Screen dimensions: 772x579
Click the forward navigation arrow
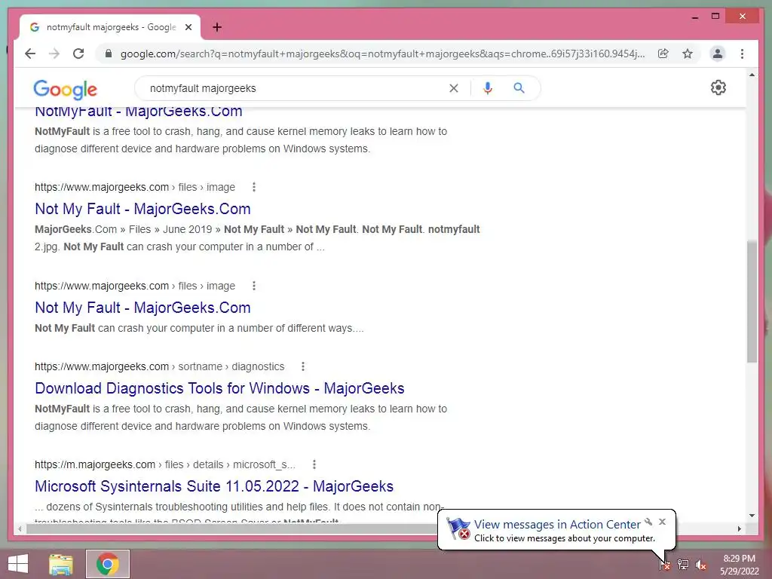(54, 54)
